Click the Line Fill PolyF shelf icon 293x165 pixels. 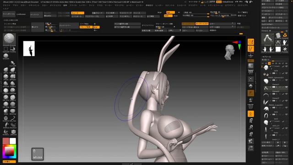coord(251,107)
